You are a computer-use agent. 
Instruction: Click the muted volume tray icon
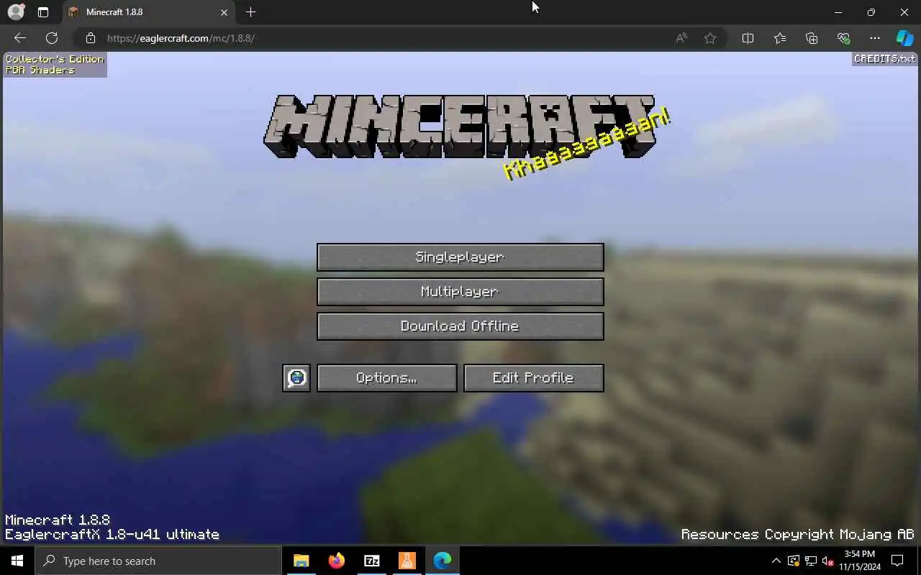click(x=828, y=561)
